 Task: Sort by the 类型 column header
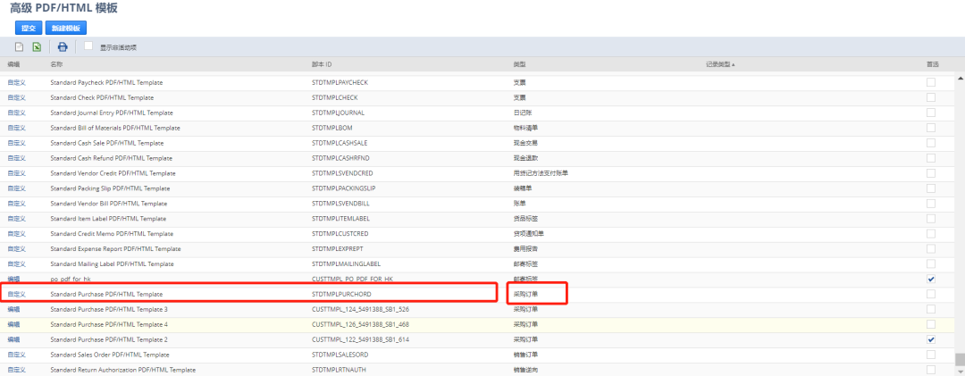[519, 64]
